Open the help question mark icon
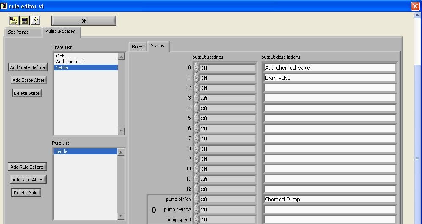This screenshot has height=224, width=422. (36, 20)
